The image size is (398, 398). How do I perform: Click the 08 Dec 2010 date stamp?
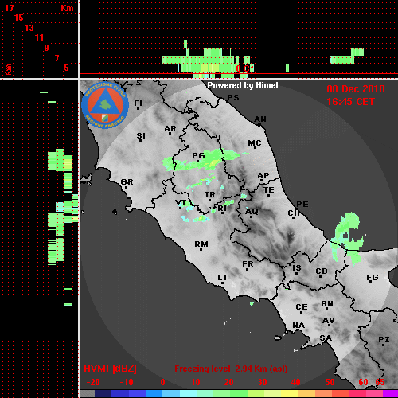tap(356, 89)
